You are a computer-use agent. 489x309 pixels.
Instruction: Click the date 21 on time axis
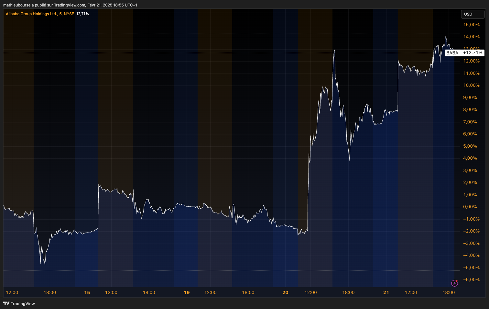386,292
